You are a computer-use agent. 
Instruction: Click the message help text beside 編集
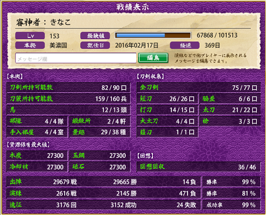pos(211,58)
